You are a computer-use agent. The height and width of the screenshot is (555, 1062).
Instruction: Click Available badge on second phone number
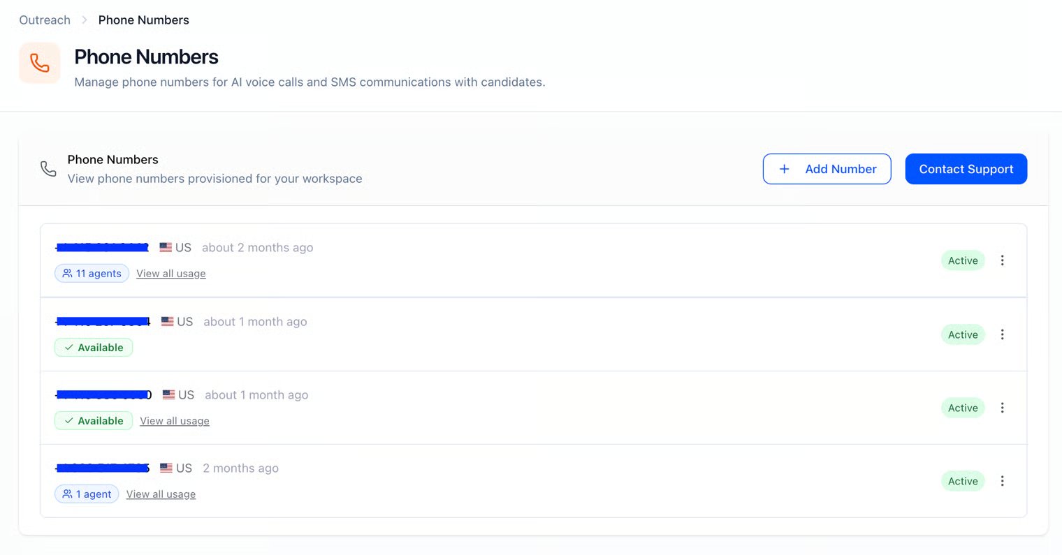tap(94, 348)
